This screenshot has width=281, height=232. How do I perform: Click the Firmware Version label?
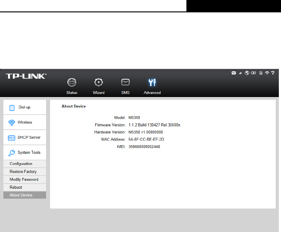point(110,125)
